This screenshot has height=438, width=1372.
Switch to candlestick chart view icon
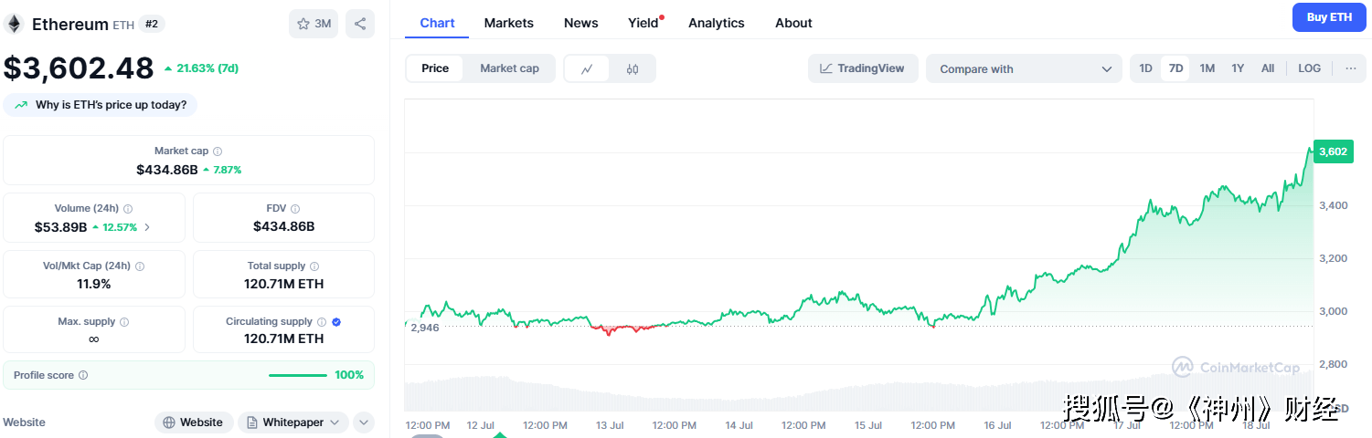(x=633, y=68)
